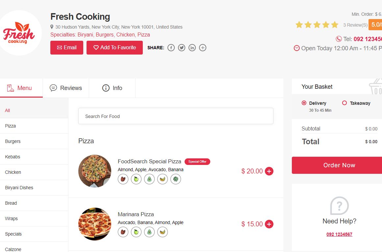
Task: Click the almond ingredient icon under Special Pizza
Action: pos(123,179)
